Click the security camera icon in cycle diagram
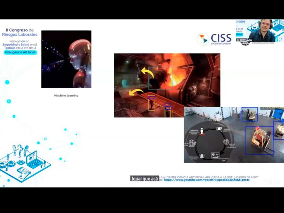The height and width of the screenshot is (213, 284). pyautogui.click(x=219, y=129)
